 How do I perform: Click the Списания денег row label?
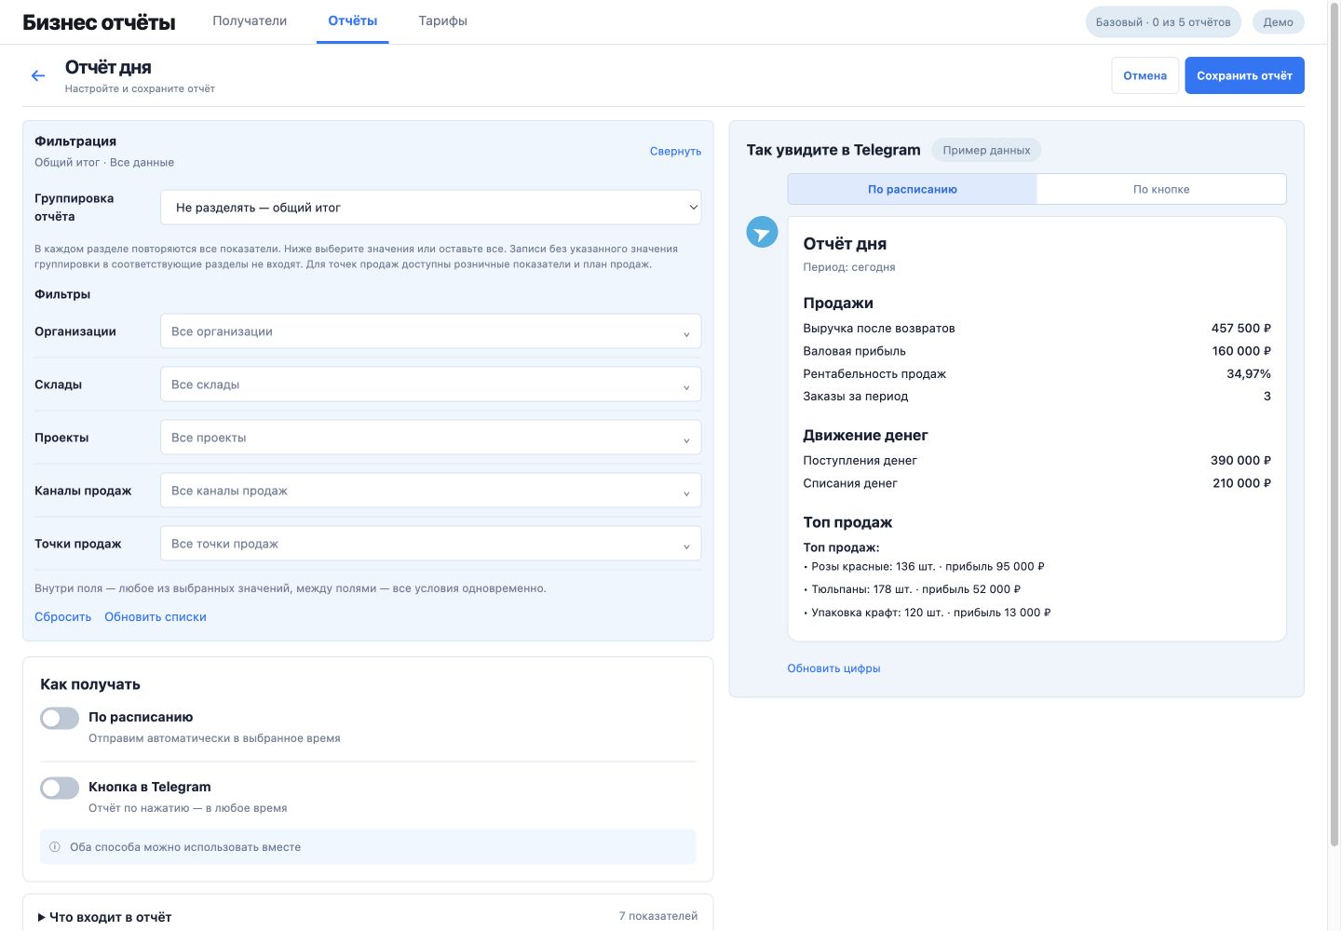click(850, 483)
